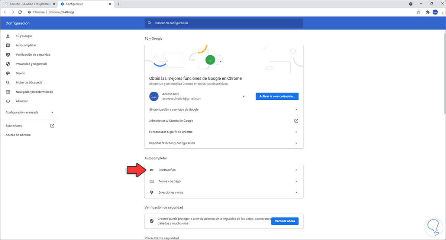The image size is (446, 240).
Task: Expand Personalizar tu perfil de Chrome arrow
Action: [296, 132]
